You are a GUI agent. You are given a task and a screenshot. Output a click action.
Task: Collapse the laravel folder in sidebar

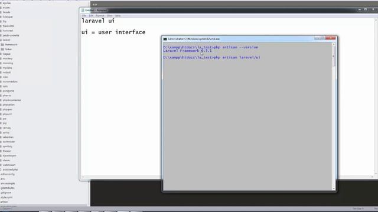pos(6,40)
